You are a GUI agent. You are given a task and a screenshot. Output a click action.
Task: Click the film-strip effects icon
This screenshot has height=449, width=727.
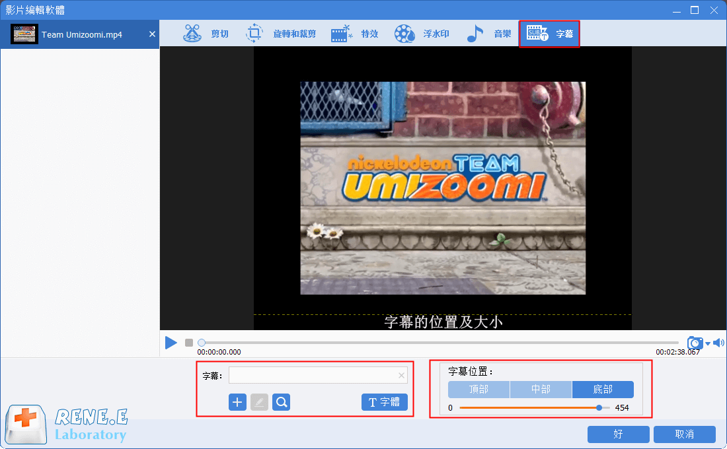pos(341,34)
